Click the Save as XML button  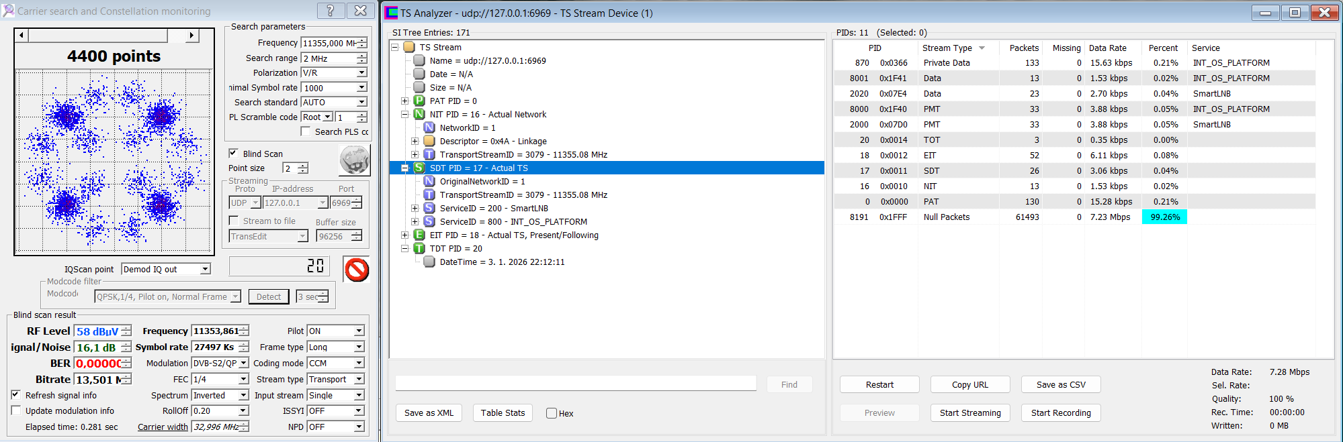[x=429, y=413]
